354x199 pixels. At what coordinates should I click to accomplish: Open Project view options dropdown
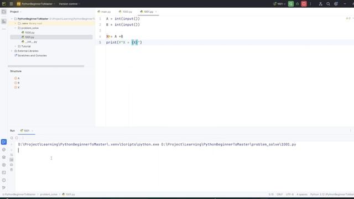click(x=16, y=12)
